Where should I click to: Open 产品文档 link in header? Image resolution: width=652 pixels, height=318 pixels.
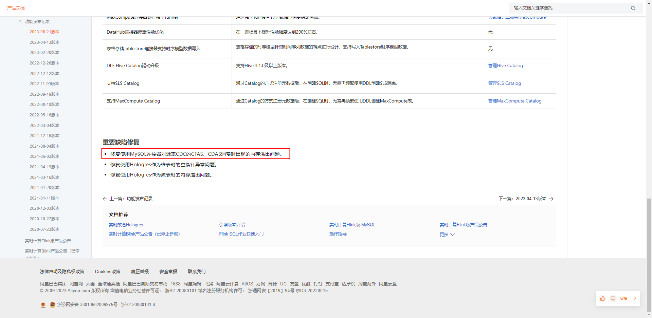16,8
